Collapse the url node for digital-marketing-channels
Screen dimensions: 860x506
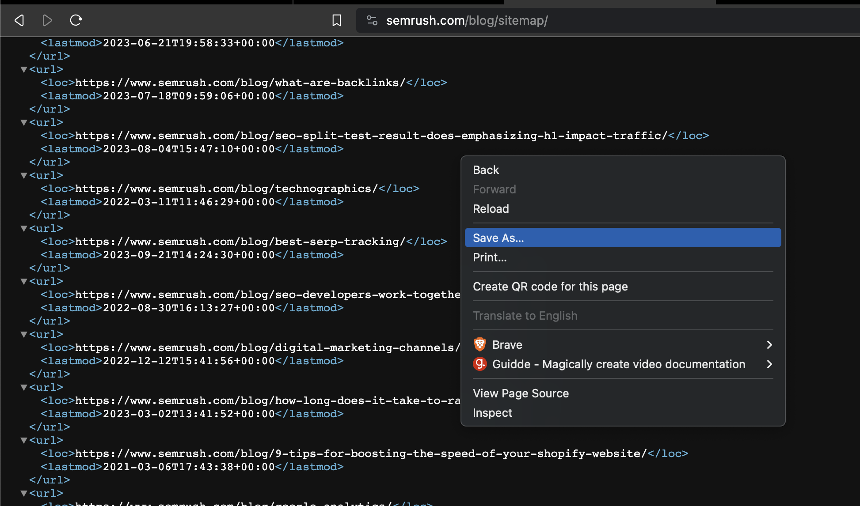click(24, 334)
